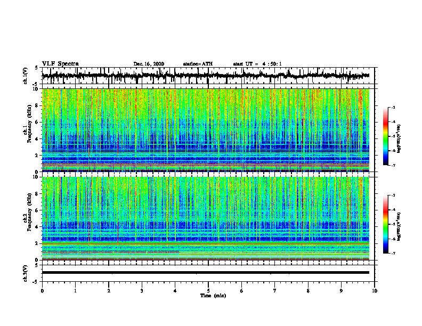Image resolution: width=422 pixels, height=326 pixels.
Task: Click time axis tick label '5'
Action: 208,291
